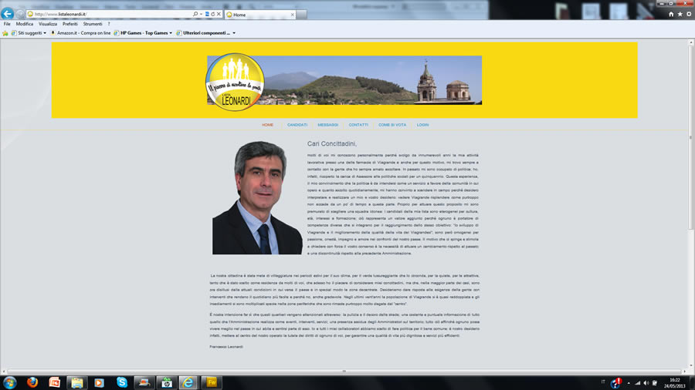Screen dimensions: 695x390
Task: Click the taskbar clock showing 16:22
Action: tap(674, 383)
